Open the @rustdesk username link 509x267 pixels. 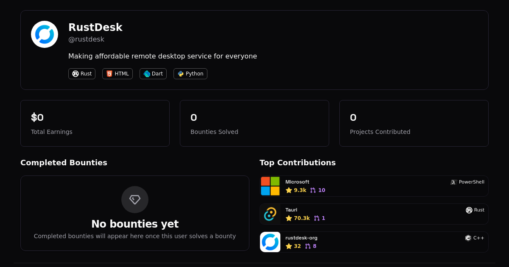tap(86, 39)
